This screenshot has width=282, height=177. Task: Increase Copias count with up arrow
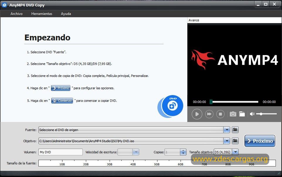point(183,151)
